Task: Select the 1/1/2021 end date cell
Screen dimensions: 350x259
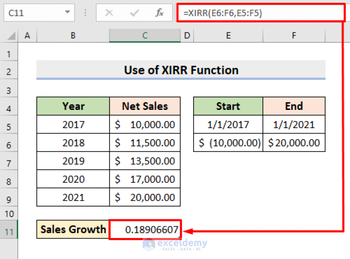Action: point(294,124)
